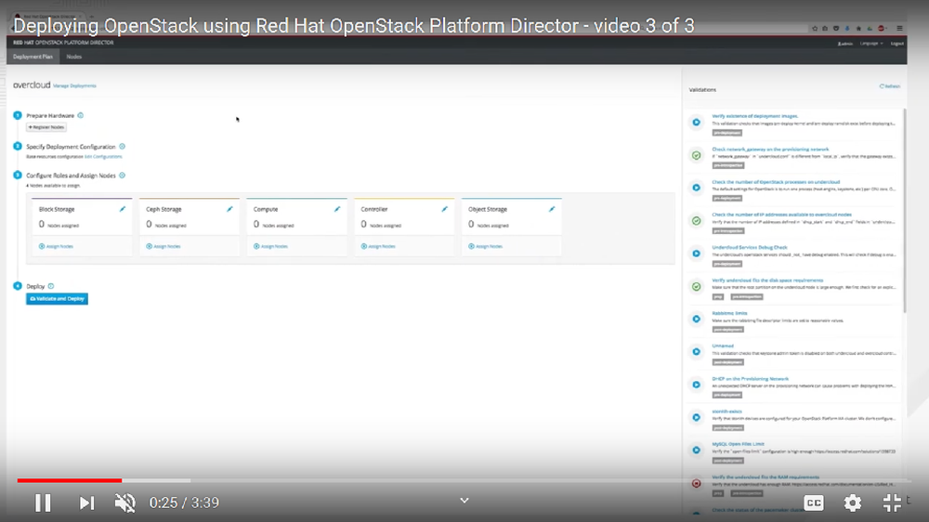The width and height of the screenshot is (929, 522).
Task: Click status icon for network_gateway check
Action: tap(697, 155)
